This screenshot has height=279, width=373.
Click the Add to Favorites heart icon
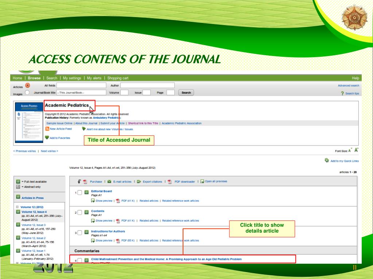pos(47,137)
